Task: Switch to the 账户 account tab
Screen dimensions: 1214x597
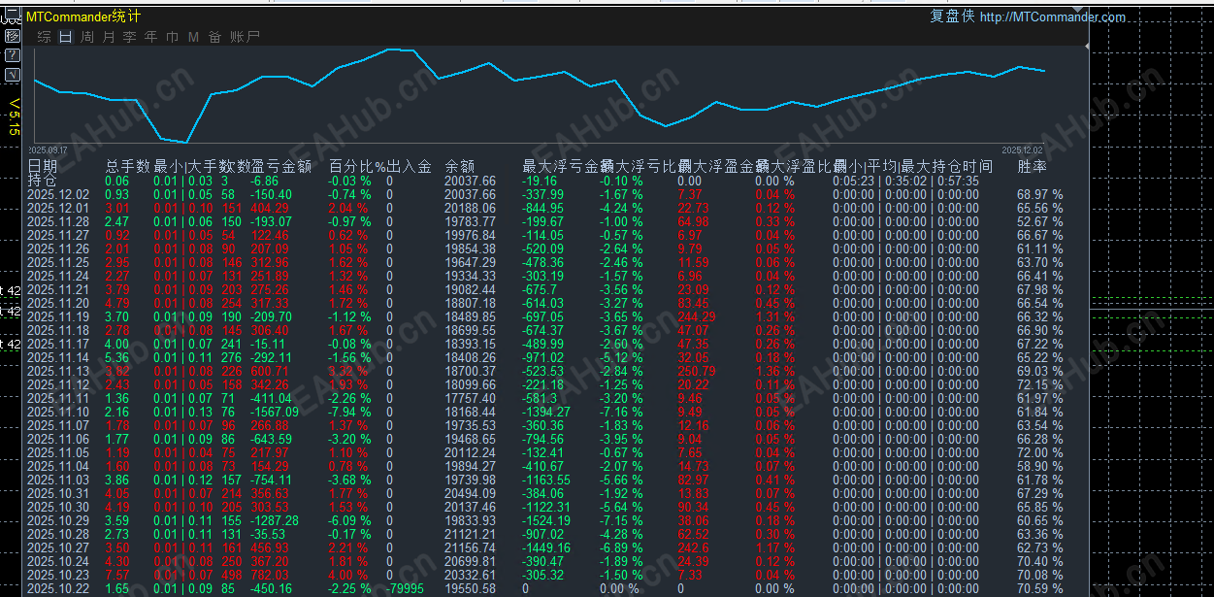Action: click(245, 37)
